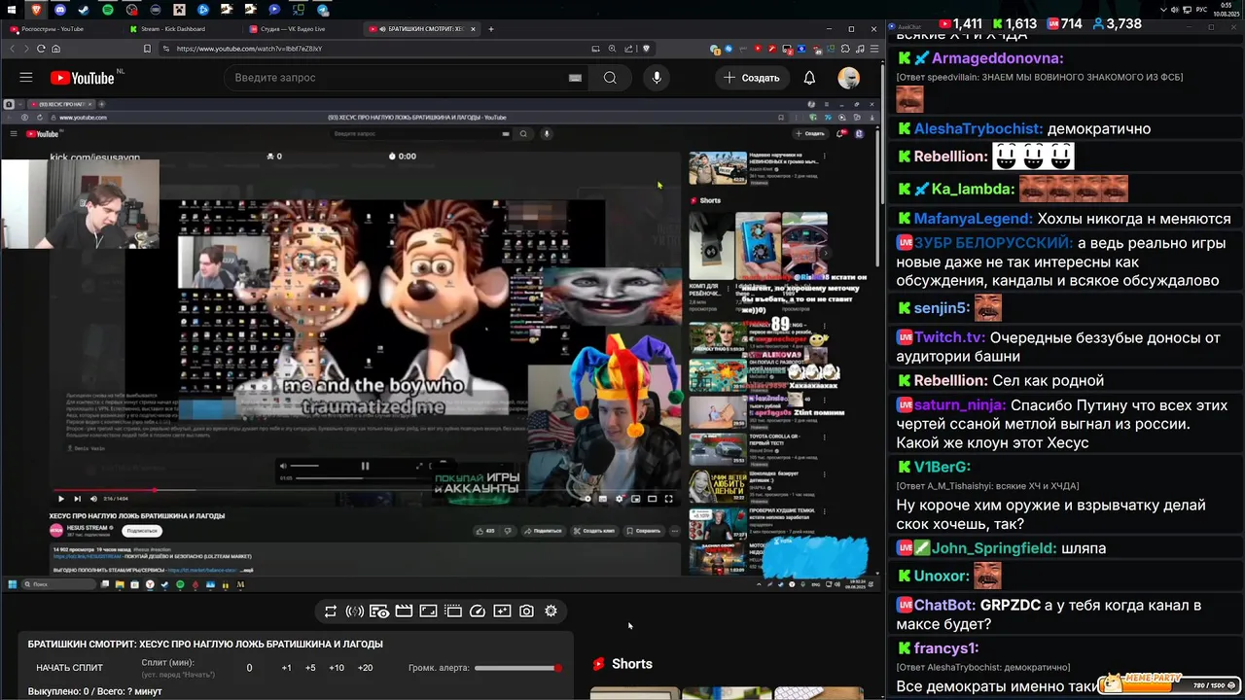Open Discord from the taskbar
This screenshot has width=1245, height=700.
(x=60, y=10)
